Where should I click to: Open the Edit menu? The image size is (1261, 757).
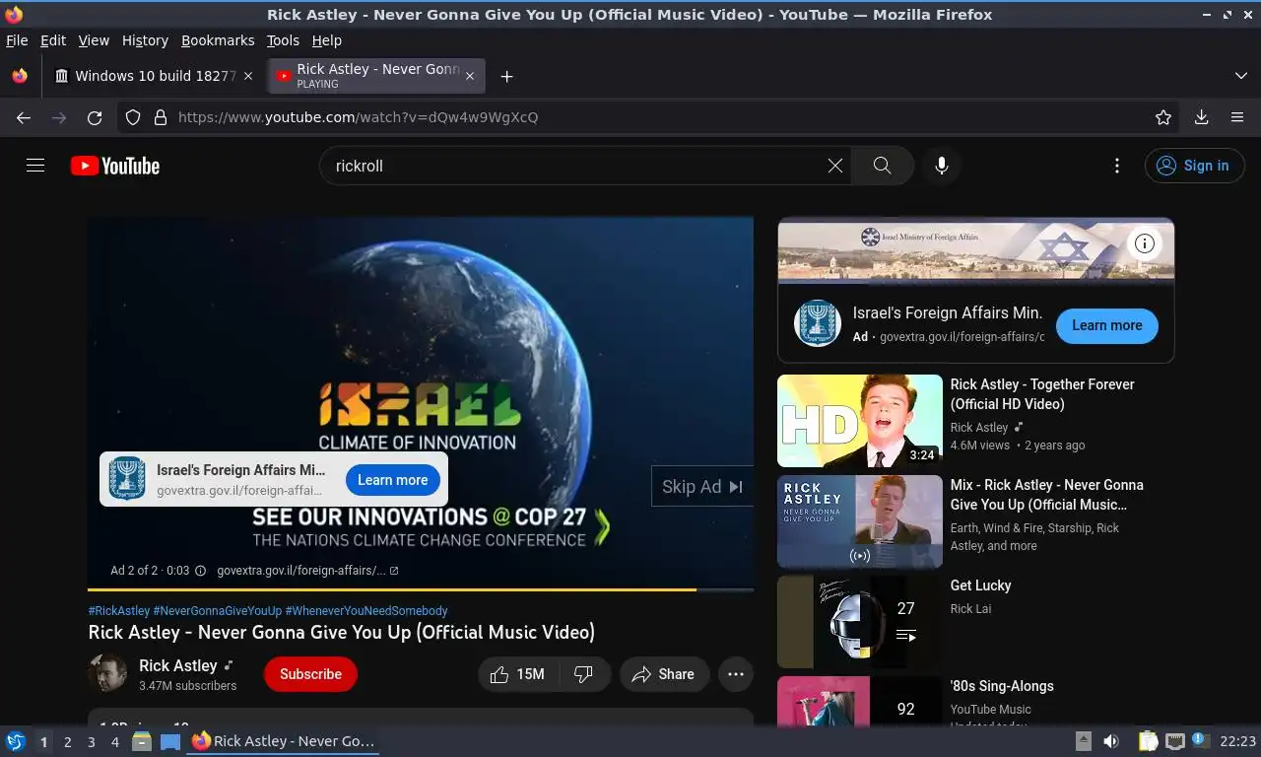pos(53,40)
